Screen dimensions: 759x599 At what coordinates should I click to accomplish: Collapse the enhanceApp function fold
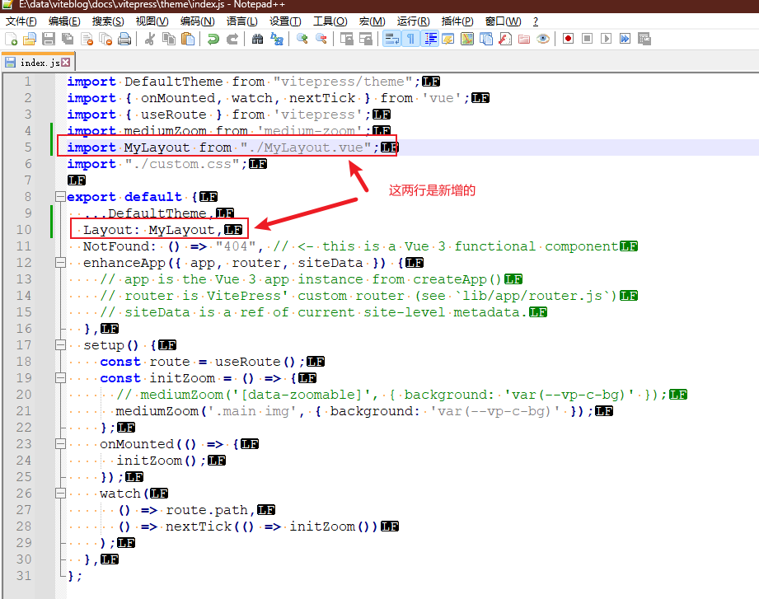[x=59, y=262]
